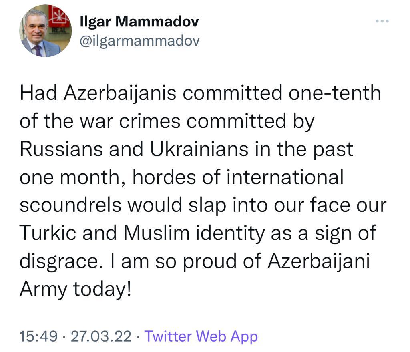
Task: Click the word "Russians" in the tweet
Action: point(61,149)
